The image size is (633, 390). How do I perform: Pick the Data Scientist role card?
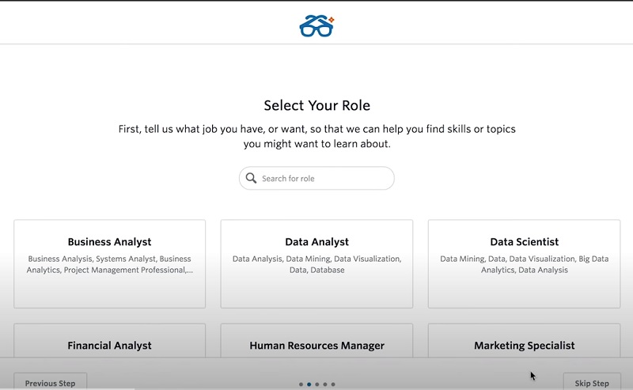[524, 264]
